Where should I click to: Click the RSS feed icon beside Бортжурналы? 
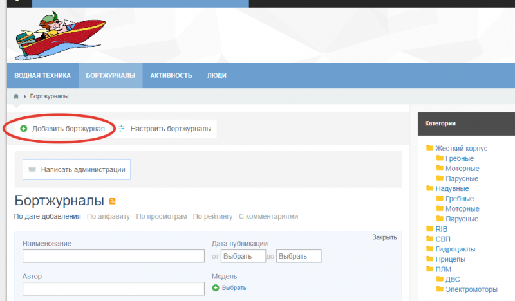click(x=112, y=201)
